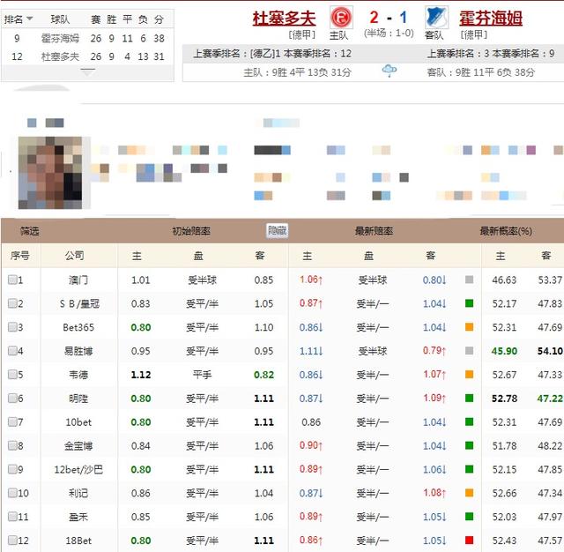Click the 初始赔率 column header

pos(191,232)
